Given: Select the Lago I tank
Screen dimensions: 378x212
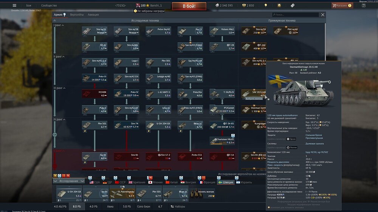Looking at the screenshot, I should (126, 62).
